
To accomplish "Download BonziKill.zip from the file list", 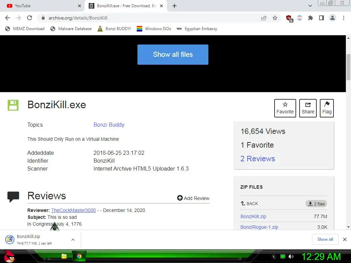I will [253, 216].
